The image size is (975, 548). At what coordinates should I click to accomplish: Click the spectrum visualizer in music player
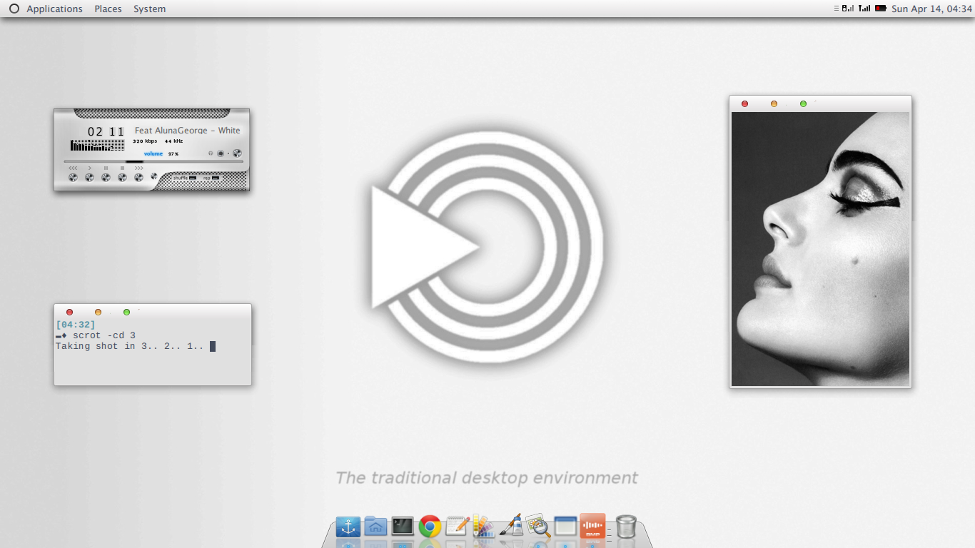(x=97, y=146)
